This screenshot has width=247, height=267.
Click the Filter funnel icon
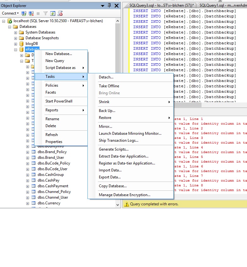(45, 13)
